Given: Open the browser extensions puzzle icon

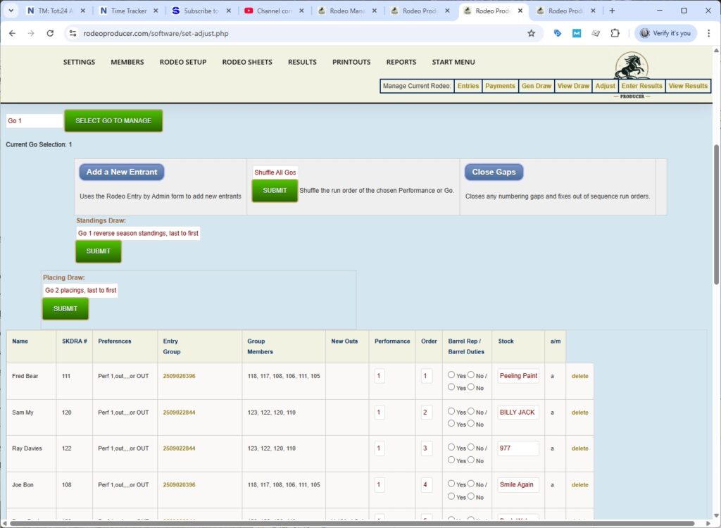Looking at the screenshot, I should point(615,33).
